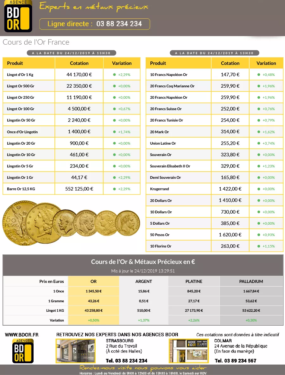Click the Colmar telephone number
The image size is (285, 375).
coord(235,361)
